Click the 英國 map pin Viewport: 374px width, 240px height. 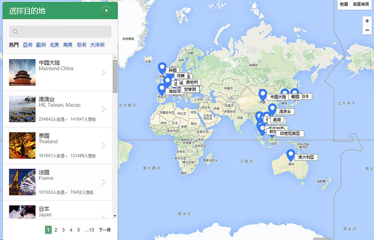pos(162,68)
